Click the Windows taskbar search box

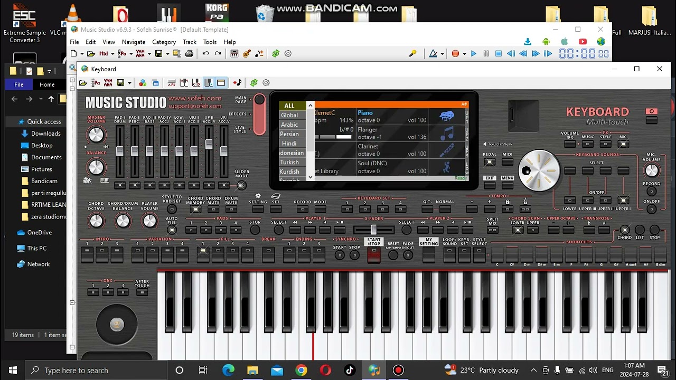point(95,370)
